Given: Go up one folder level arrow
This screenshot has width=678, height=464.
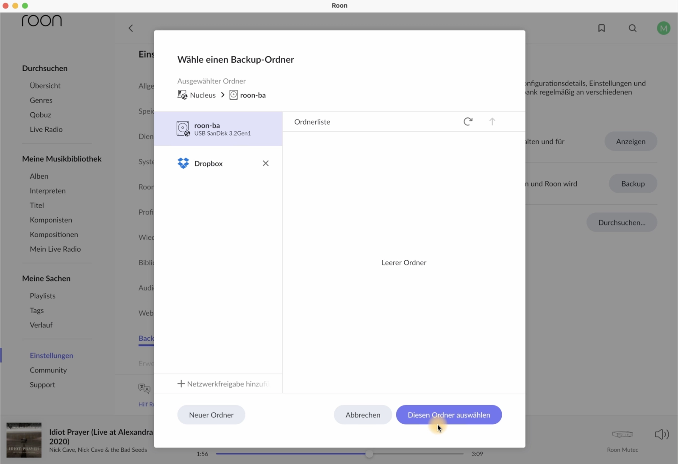Looking at the screenshot, I should pos(492,122).
